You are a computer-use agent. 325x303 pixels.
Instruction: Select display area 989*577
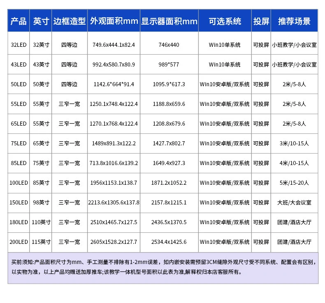pos(169,64)
